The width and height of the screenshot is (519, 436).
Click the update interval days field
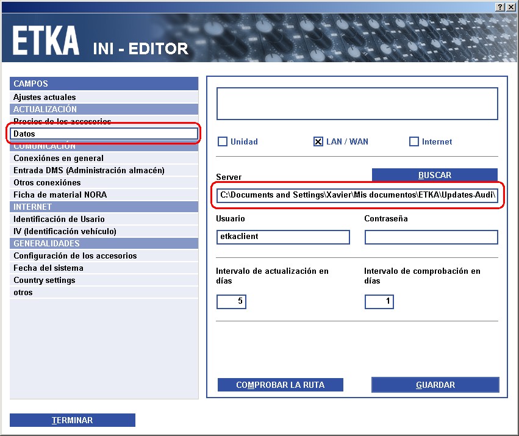[231, 302]
